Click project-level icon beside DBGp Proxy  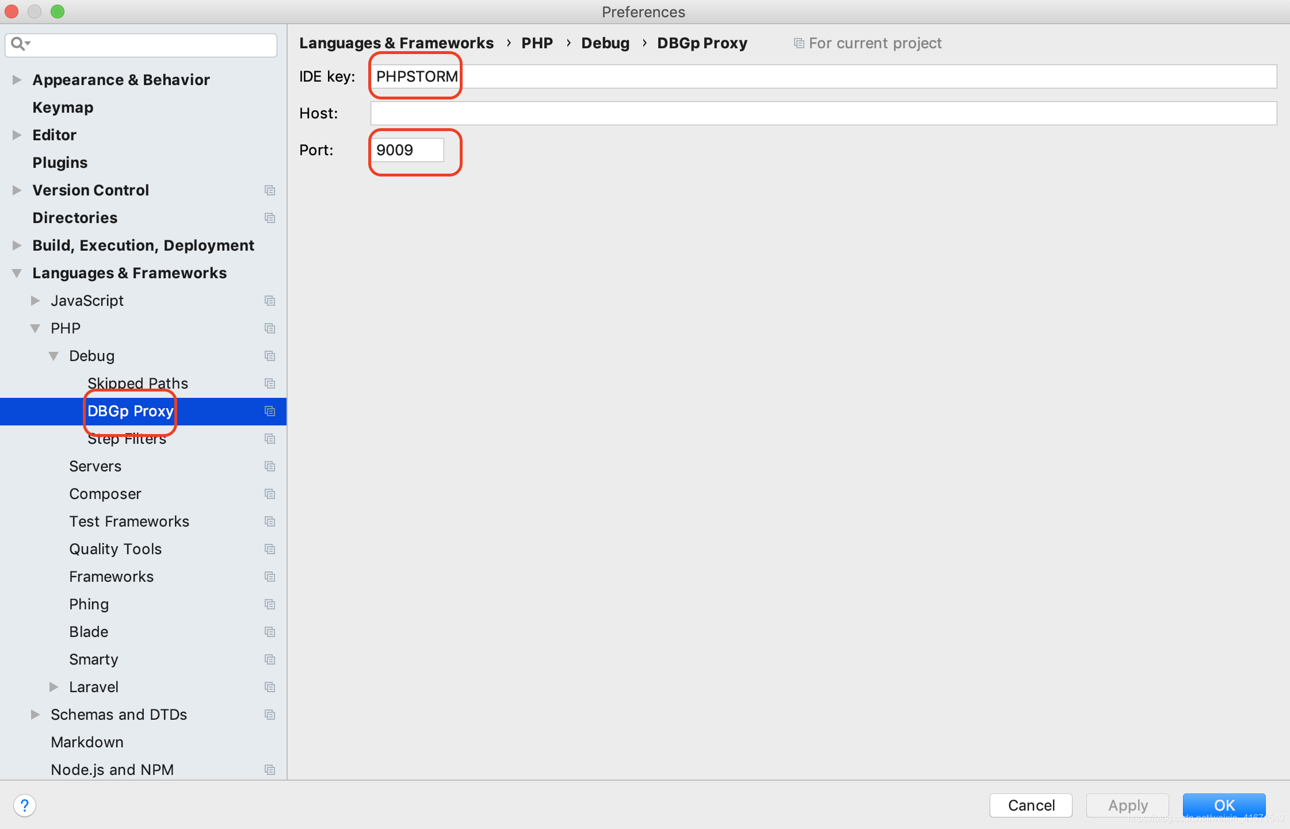point(270,411)
